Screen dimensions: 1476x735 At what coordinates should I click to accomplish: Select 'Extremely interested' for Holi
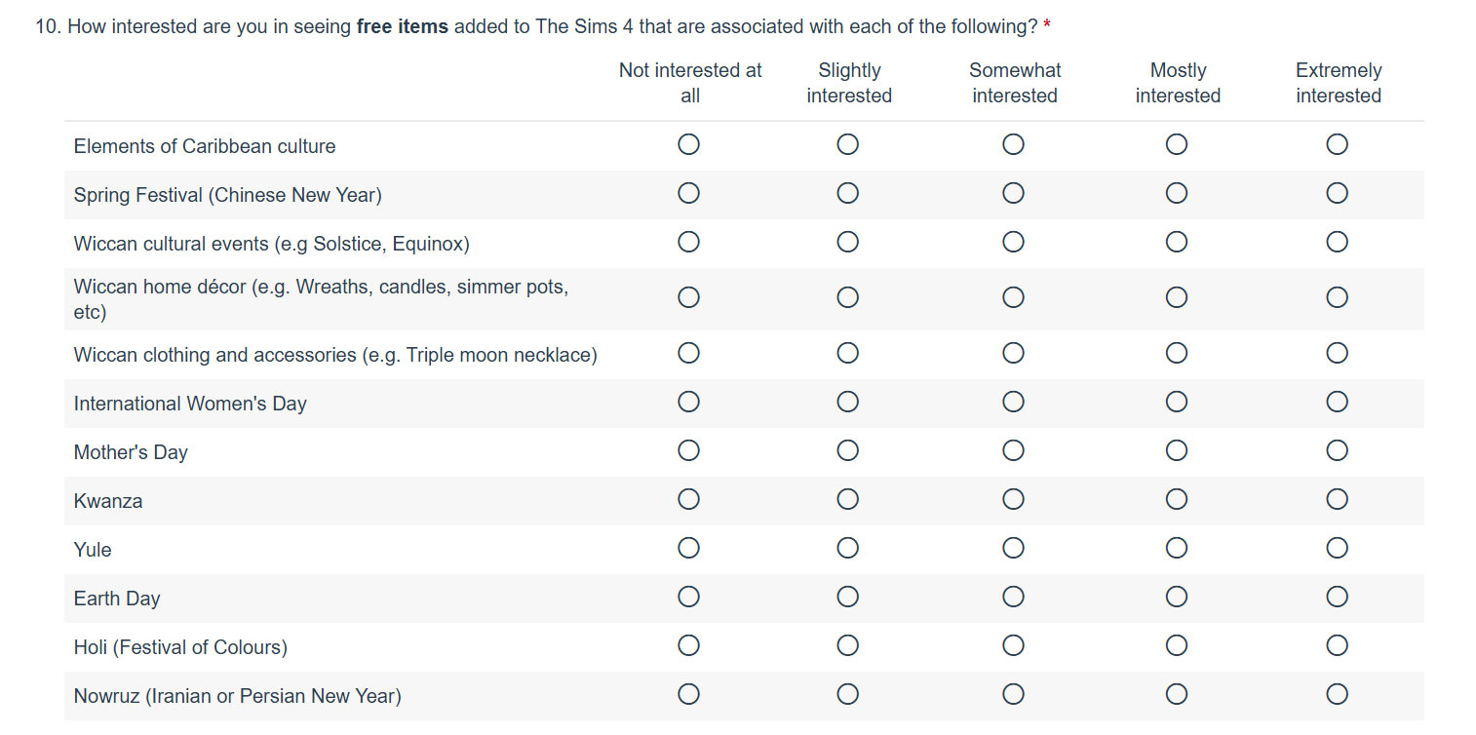1337,645
